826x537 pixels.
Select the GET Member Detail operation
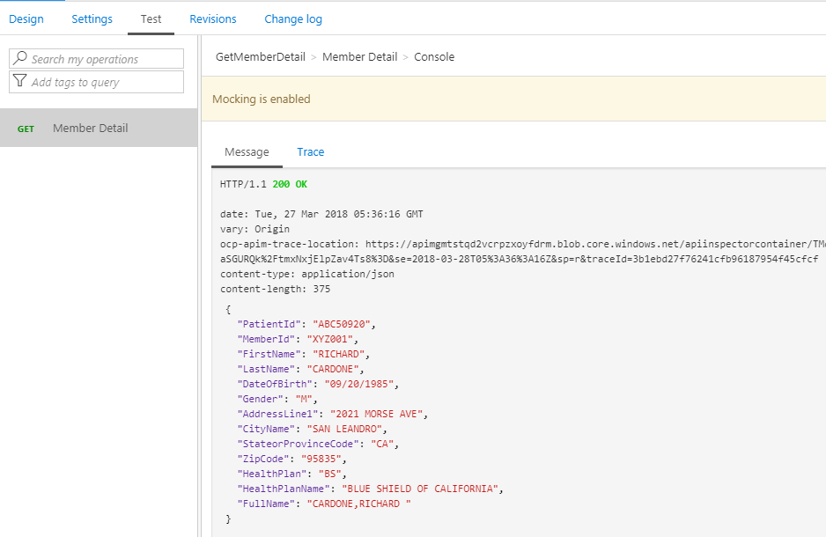99,128
